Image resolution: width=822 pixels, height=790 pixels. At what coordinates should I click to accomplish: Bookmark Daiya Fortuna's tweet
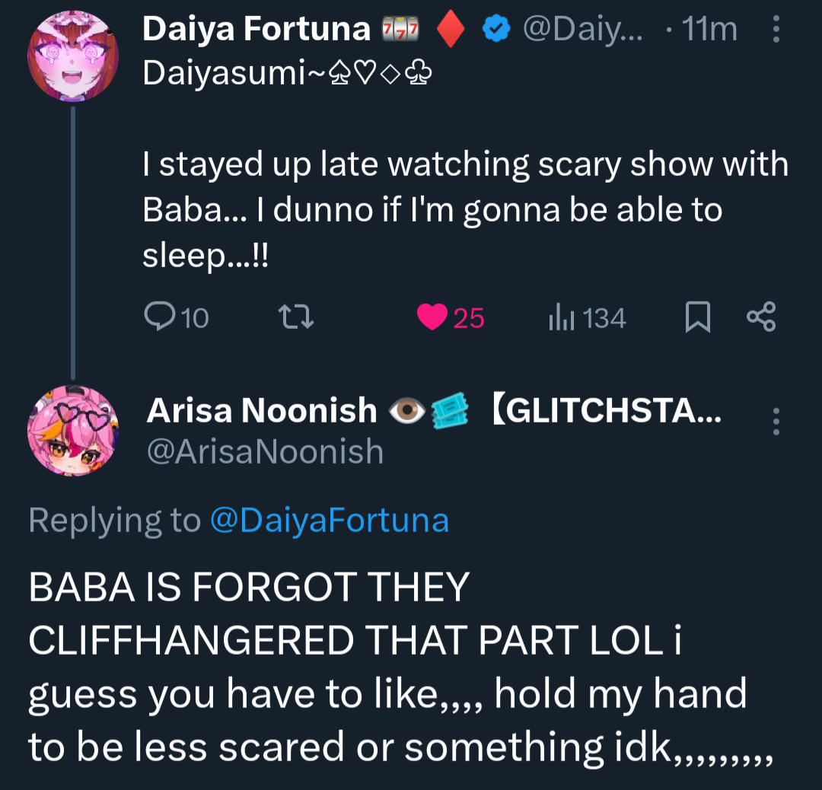point(698,317)
